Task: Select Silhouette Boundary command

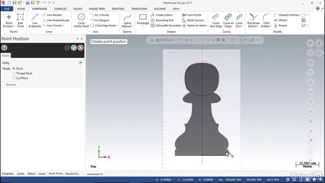Action: pos(166,25)
